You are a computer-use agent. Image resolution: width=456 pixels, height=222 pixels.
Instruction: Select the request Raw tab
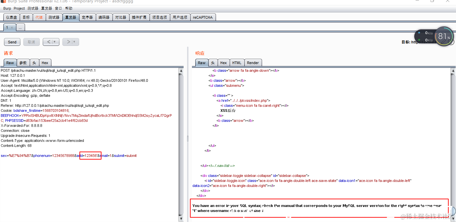tap(10, 63)
